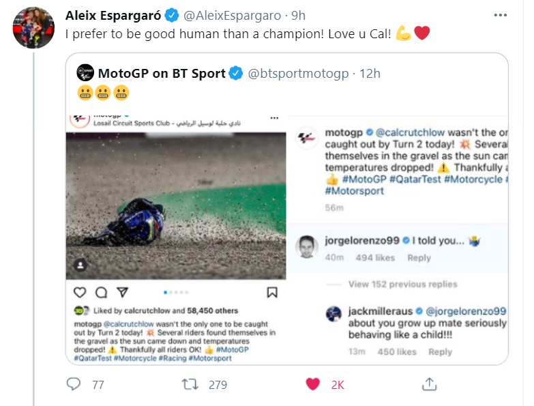Open Aleix Espargaró profile avatar
Viewport: 534px width, 406px height.
[33, 28]
